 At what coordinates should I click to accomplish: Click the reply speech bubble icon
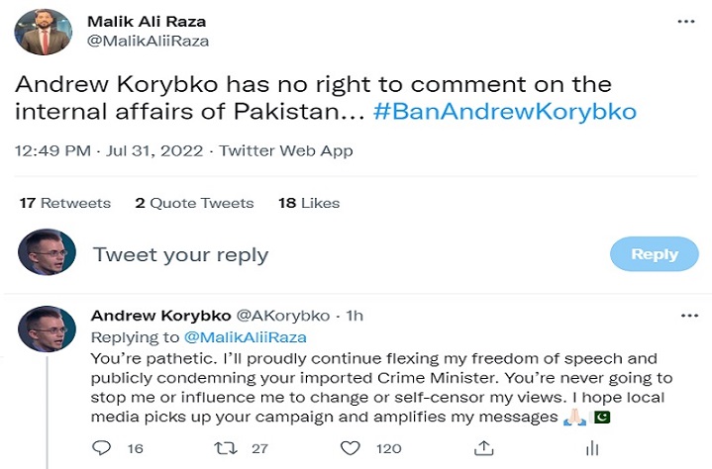[101, 448]
